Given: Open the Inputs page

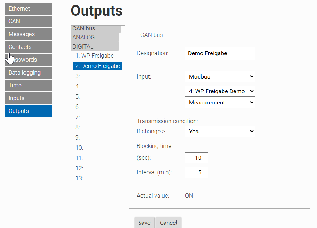Looking at the screenshot, I should tap(29, 98).
